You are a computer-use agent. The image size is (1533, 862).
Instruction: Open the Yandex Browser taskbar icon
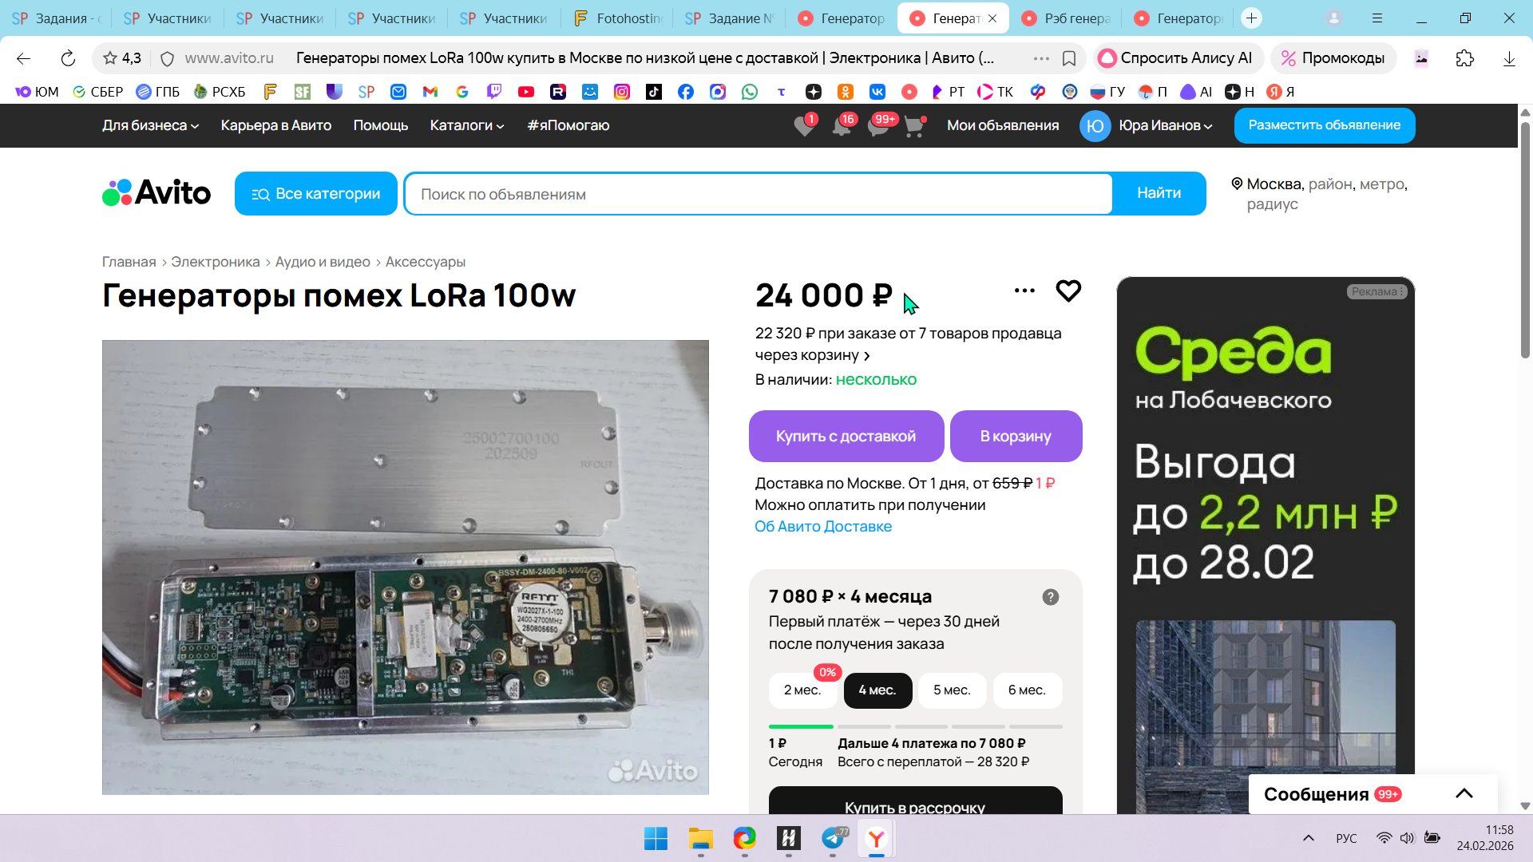click(x=876, y=839)
